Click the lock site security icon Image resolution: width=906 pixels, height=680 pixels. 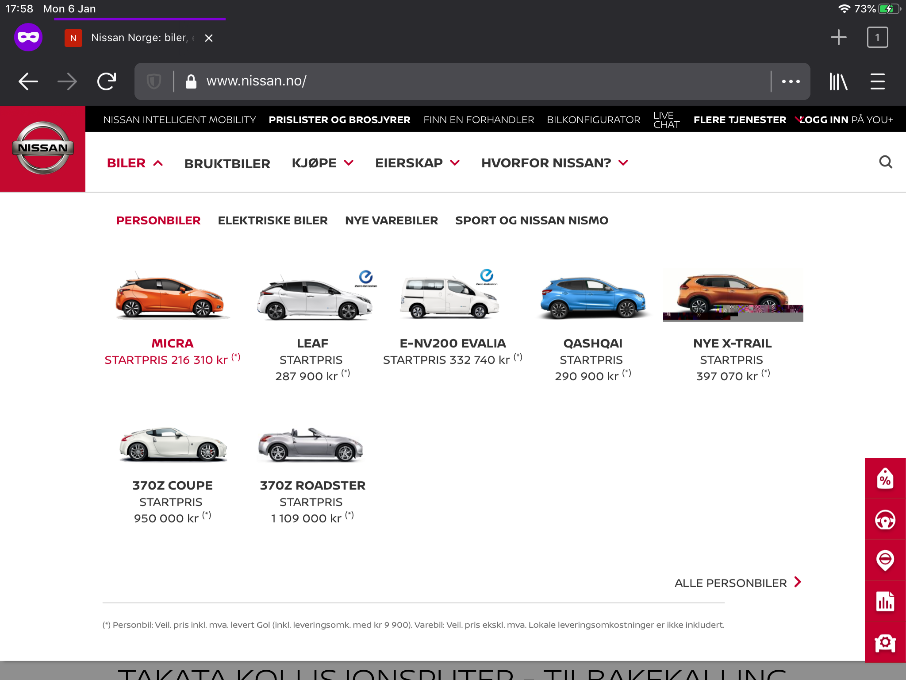(191, 81)
